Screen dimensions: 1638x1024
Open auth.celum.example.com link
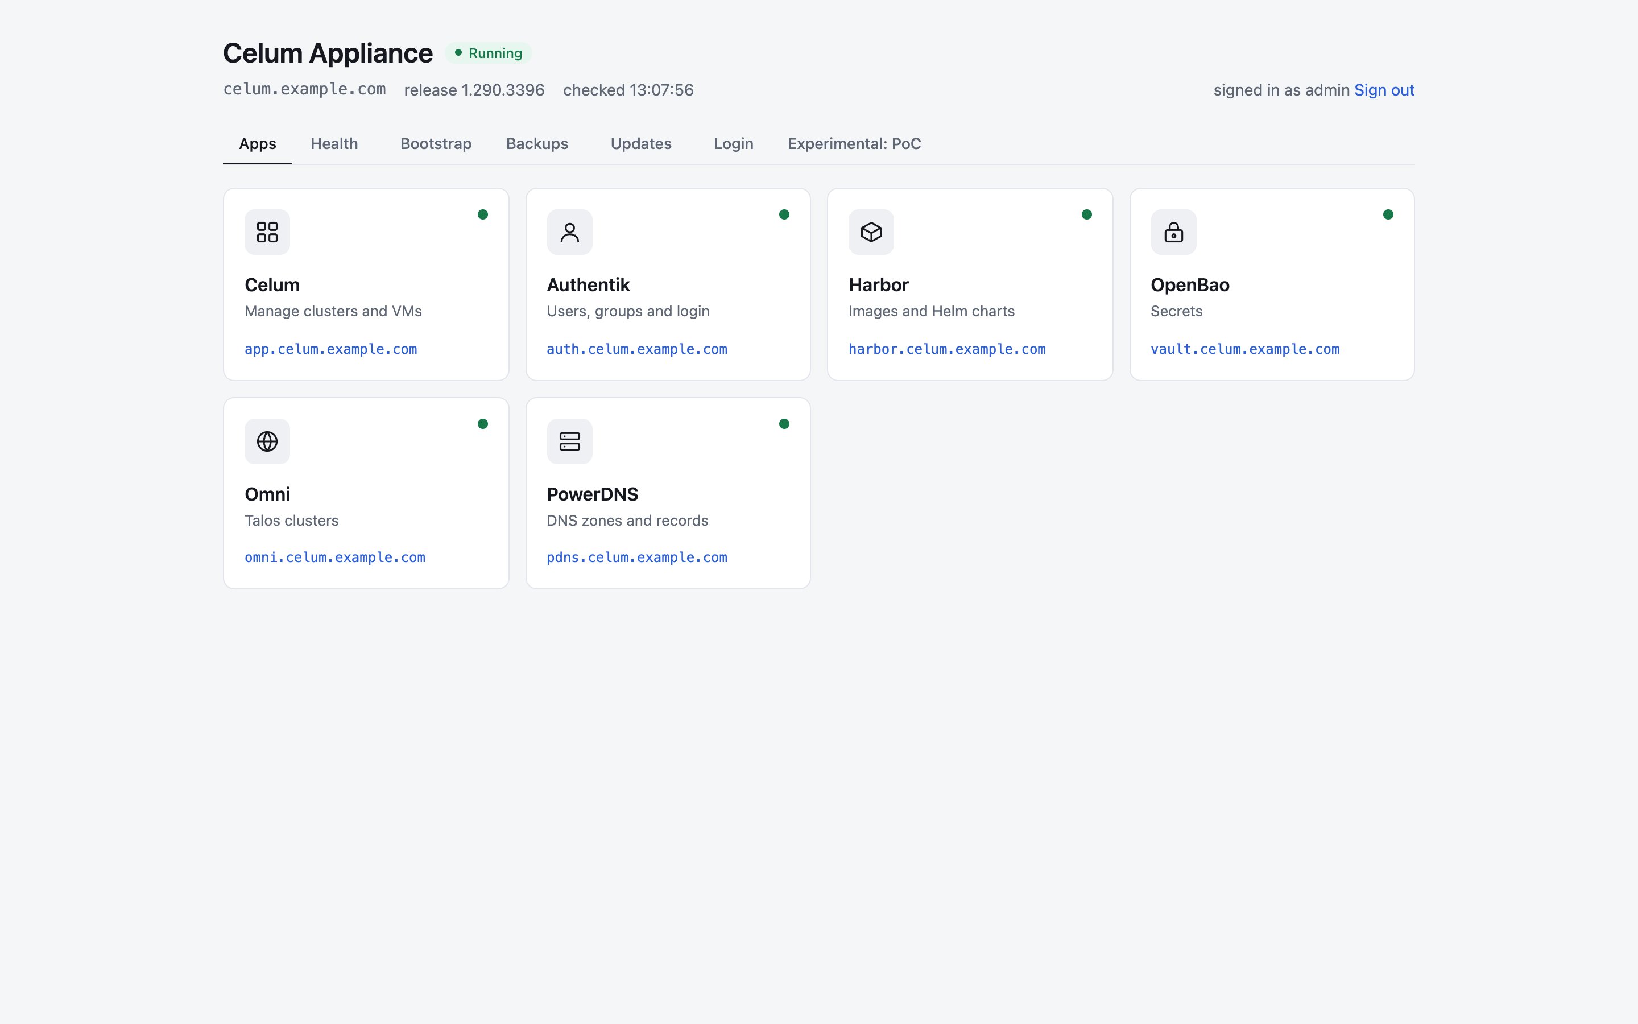point(637,349)
